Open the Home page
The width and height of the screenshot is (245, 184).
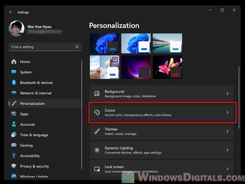click(45, 62)
